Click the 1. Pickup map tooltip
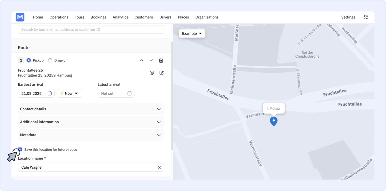The image size is (386, 191). point(274,108)
